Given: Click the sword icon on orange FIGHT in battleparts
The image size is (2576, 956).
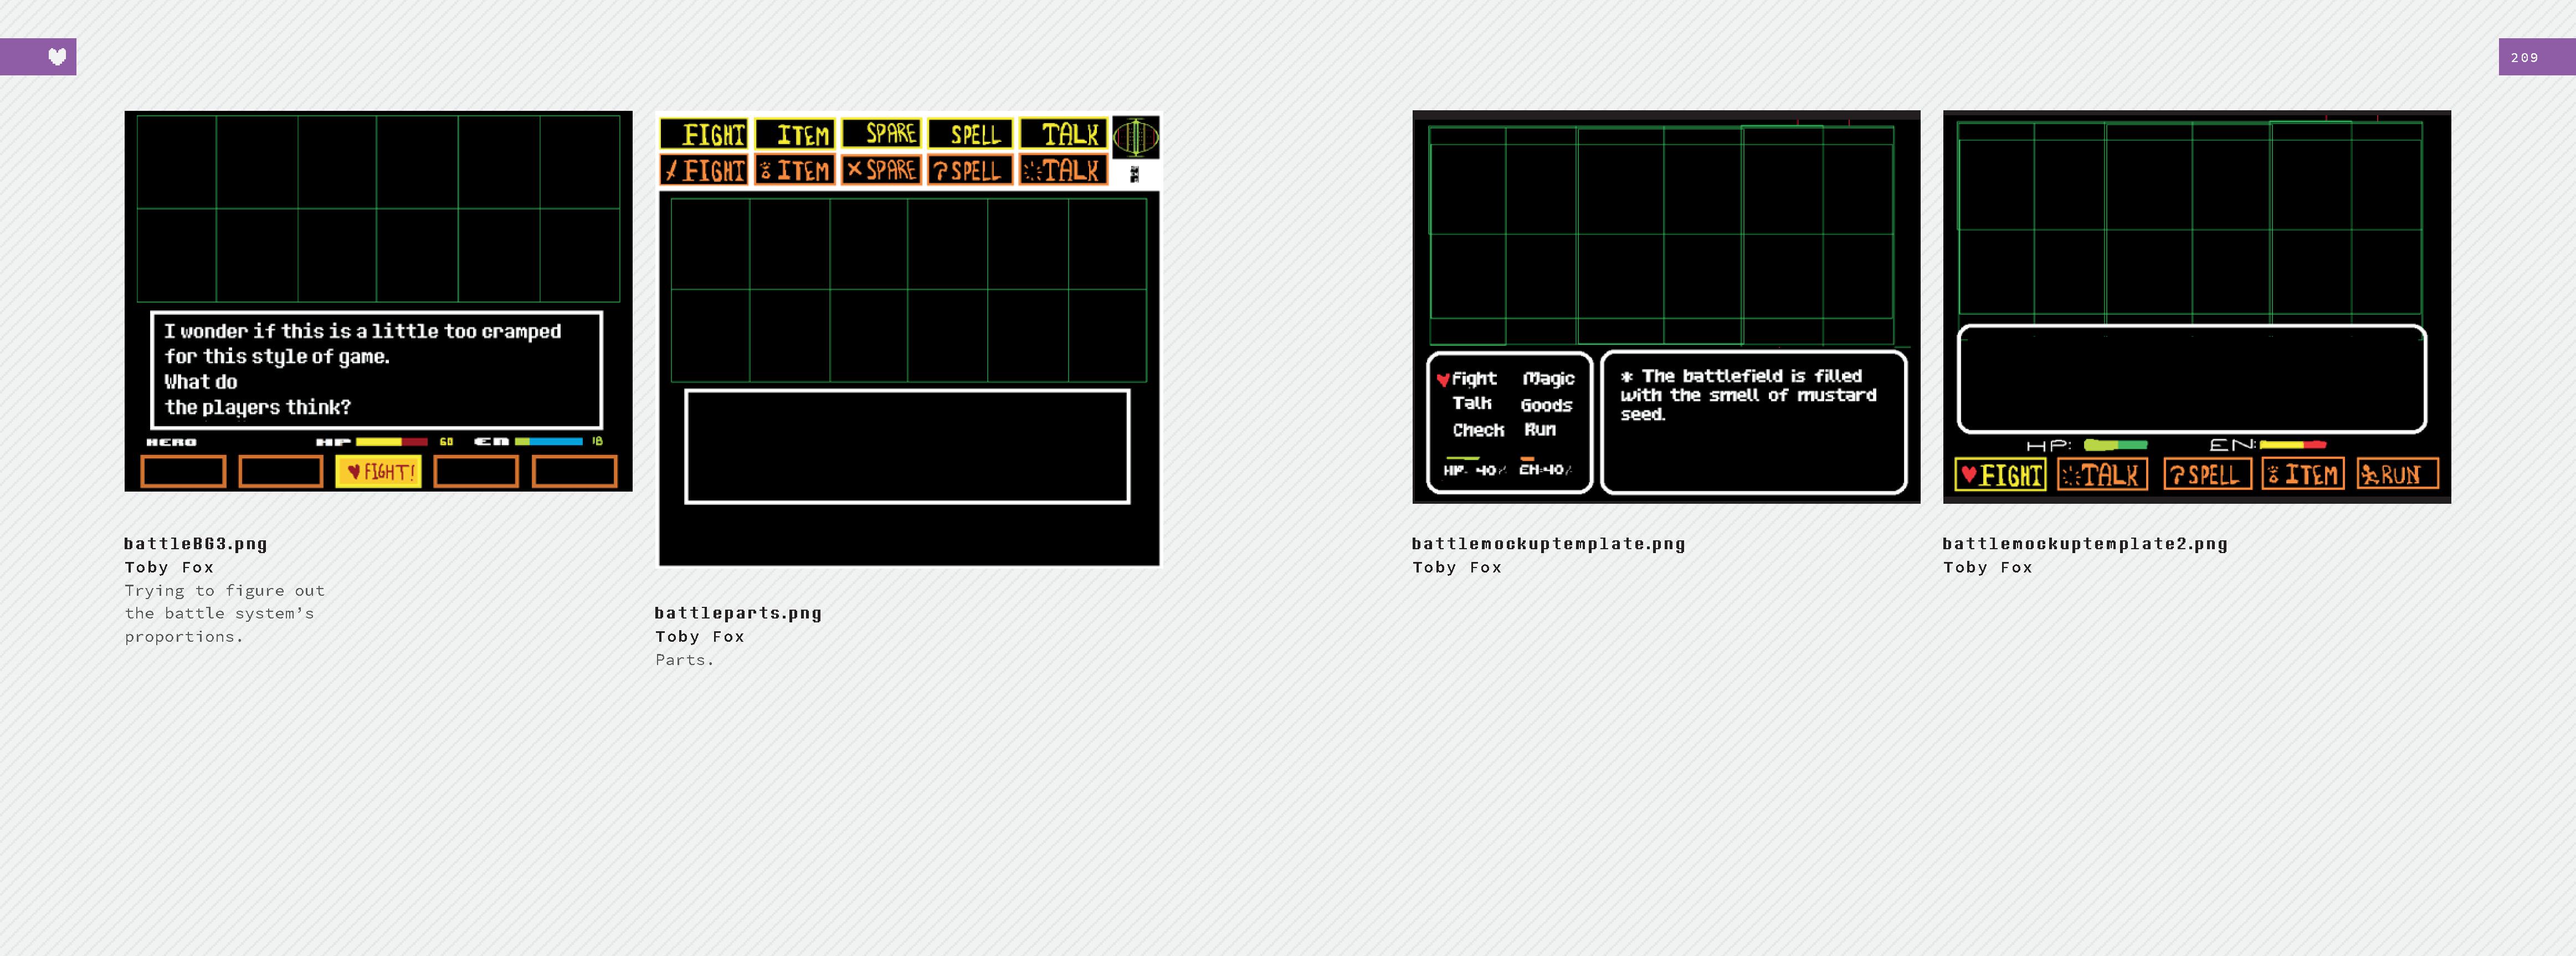Looking at the screenshot, I should coord(672,171).
